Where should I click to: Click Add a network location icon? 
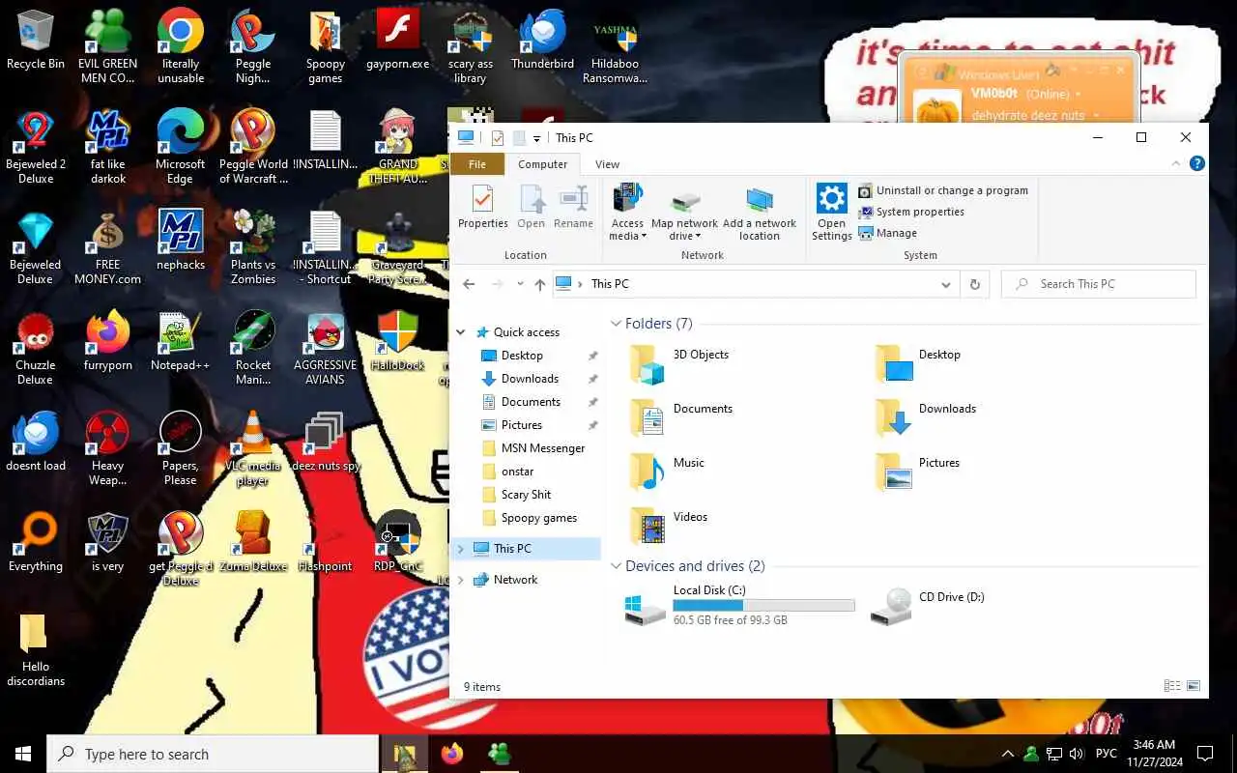point(760,213)
